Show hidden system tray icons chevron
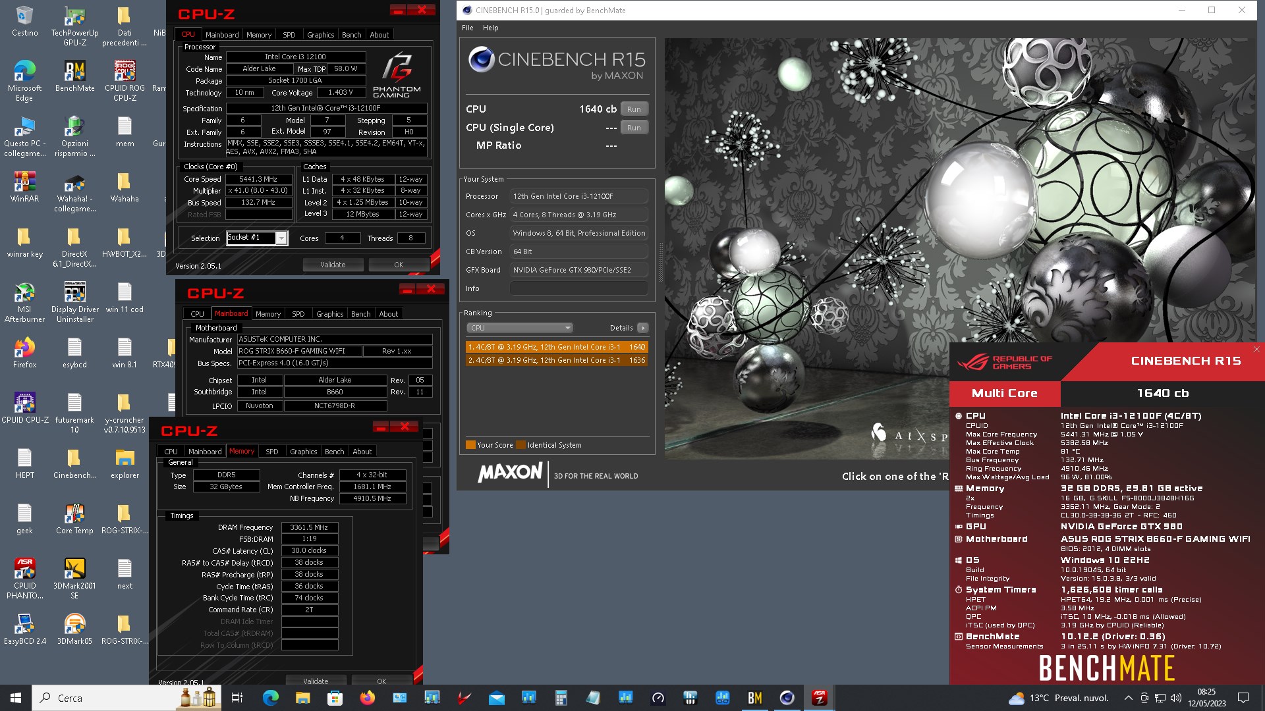The image size is (1265, 711). pyautogui.click(x=1128, y=698)
